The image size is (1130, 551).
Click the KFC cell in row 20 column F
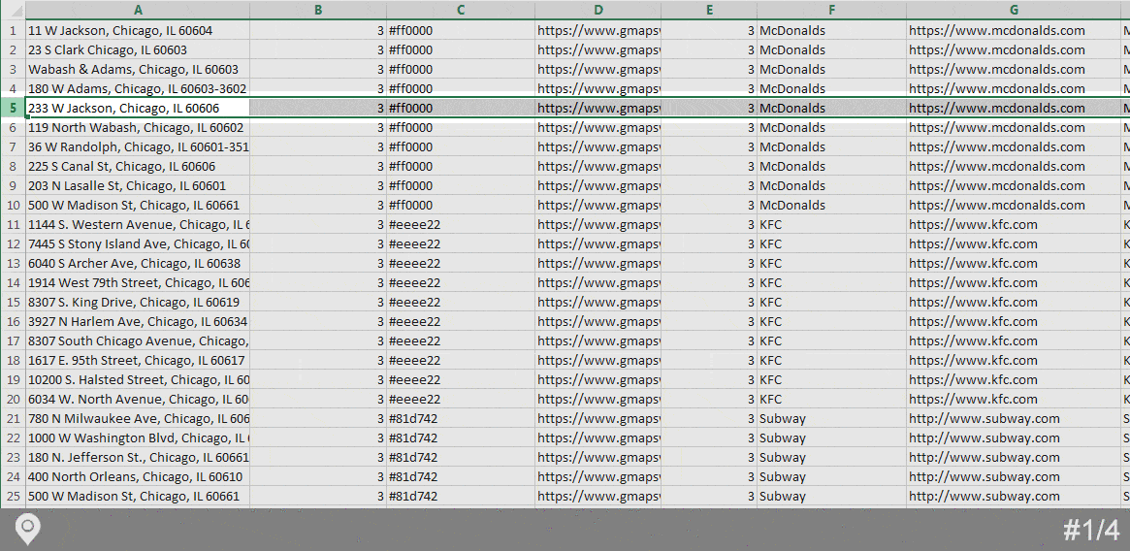(831, 399)
